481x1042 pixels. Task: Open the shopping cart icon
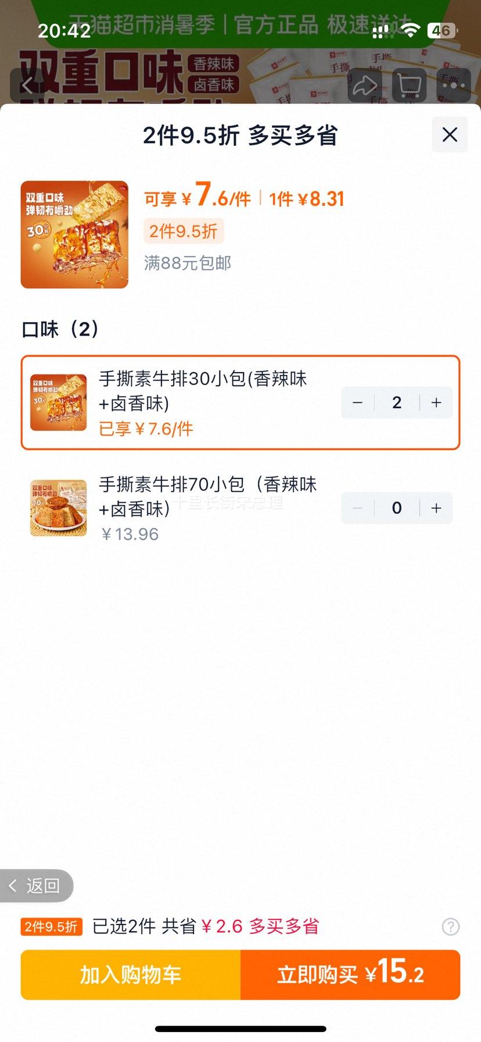tap(409, 87)
